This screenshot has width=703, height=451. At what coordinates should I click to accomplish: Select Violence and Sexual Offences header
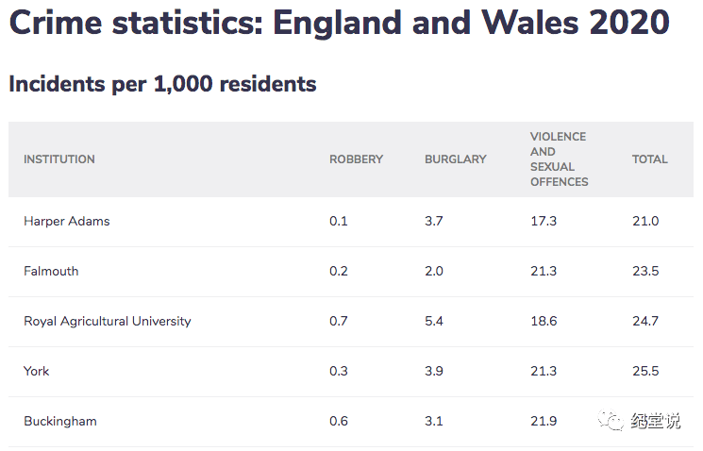(x=559, y=159)
